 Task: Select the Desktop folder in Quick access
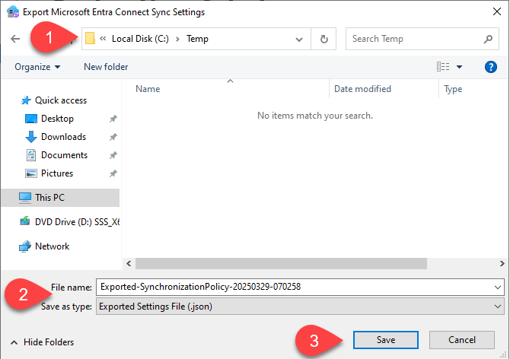click(x=57, y=119)
